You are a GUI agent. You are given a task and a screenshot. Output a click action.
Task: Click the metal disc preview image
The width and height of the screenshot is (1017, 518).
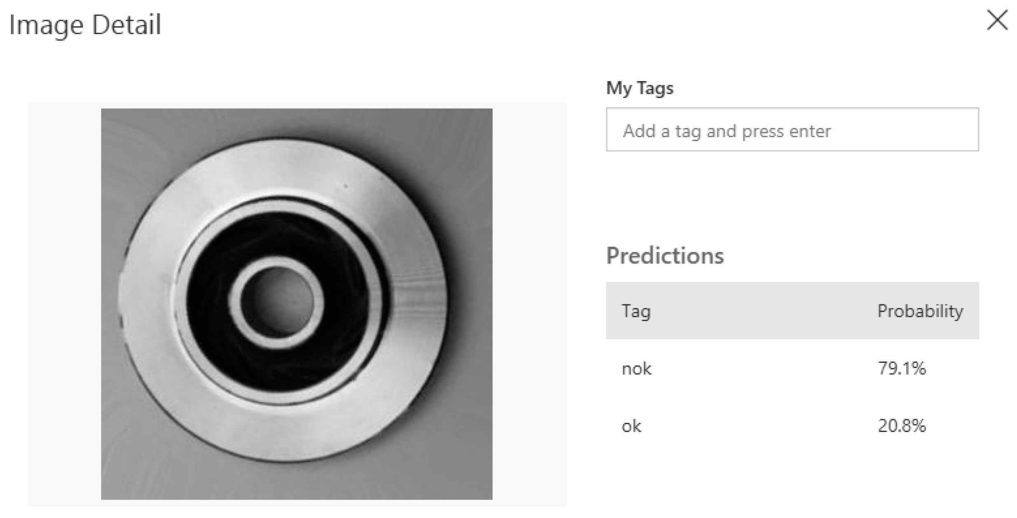[x=296, y=303]
